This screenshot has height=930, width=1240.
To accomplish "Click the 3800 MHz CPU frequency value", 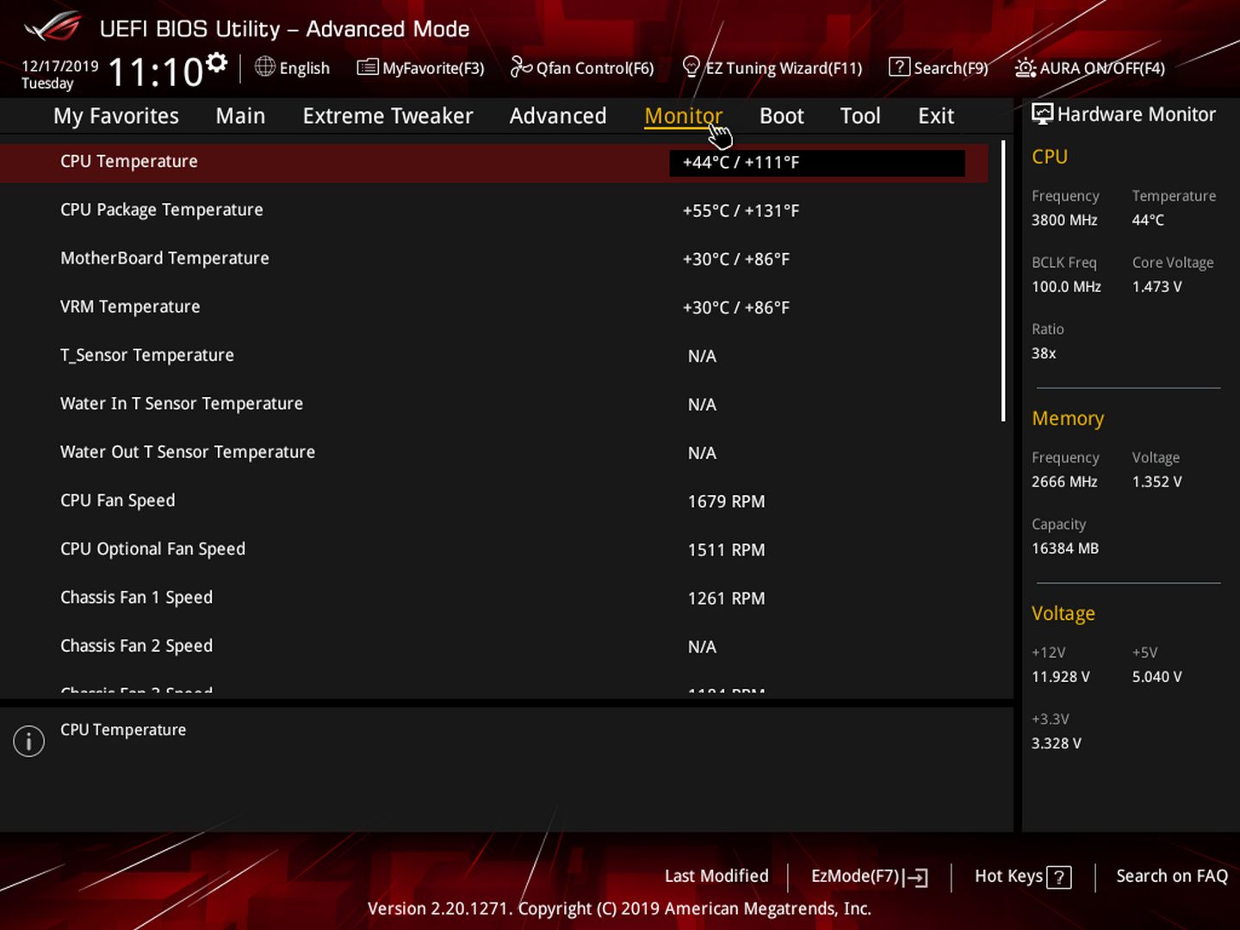I will pos(1064,220).
